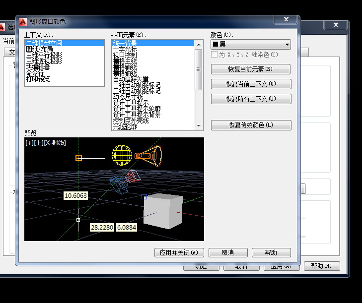This screenshot has width=362, height=303.
Task: Select 三维平行投影 in context list
Action: pos(65,55)
